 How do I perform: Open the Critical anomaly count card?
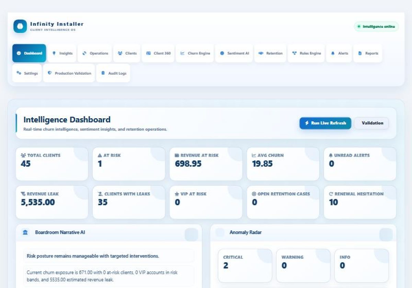pos(245,266)
